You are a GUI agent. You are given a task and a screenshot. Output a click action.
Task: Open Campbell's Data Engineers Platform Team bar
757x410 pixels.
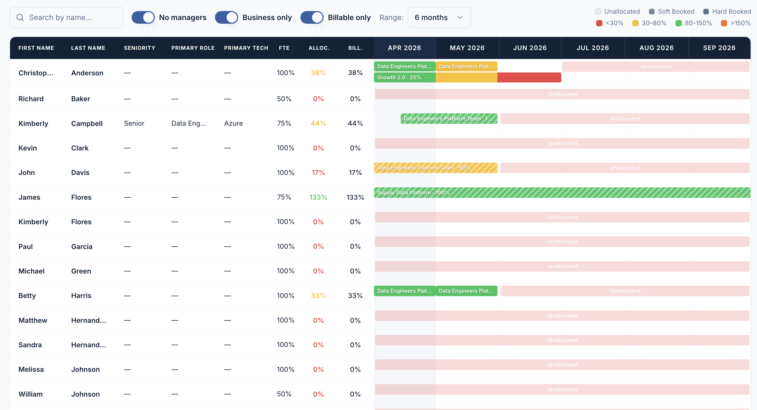449,119
